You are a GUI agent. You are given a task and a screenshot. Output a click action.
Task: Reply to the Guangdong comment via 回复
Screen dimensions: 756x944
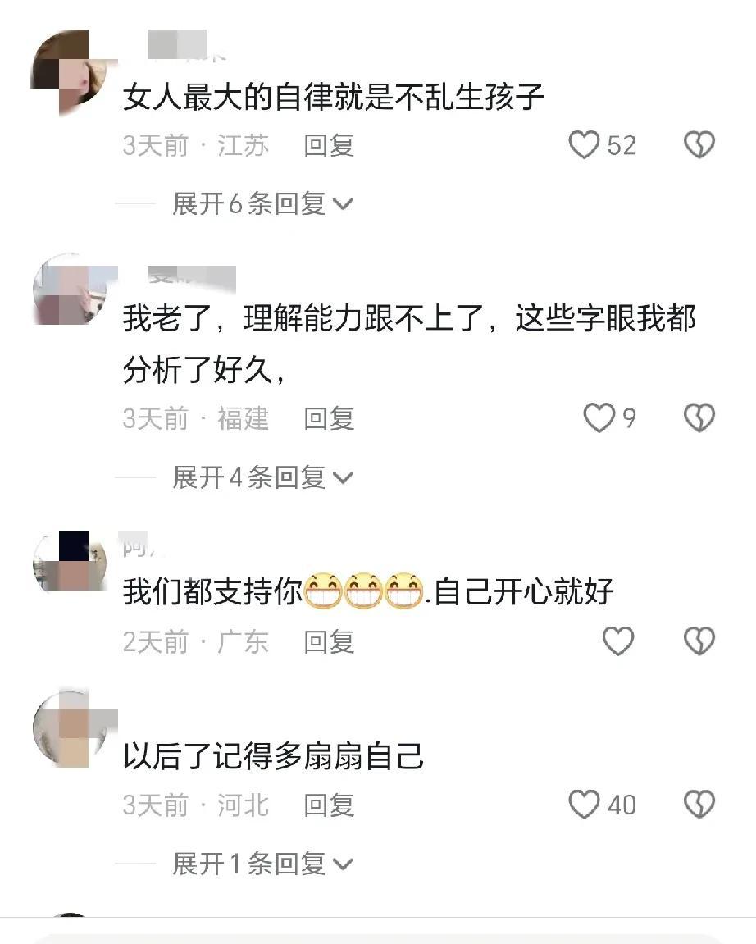(x=329, y=642)
